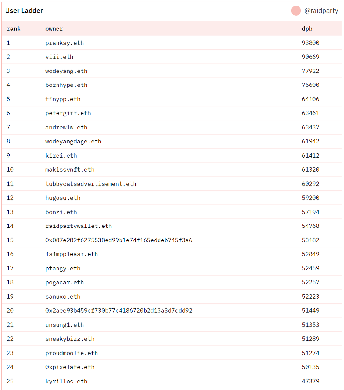Click dpb value 63461
This screenshot has height=390, width=344.
pyautogui.click(x=311, y=113)
